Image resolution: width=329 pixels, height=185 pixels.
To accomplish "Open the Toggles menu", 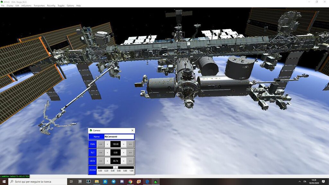I will pyautogui.click(x=61, y=6).
